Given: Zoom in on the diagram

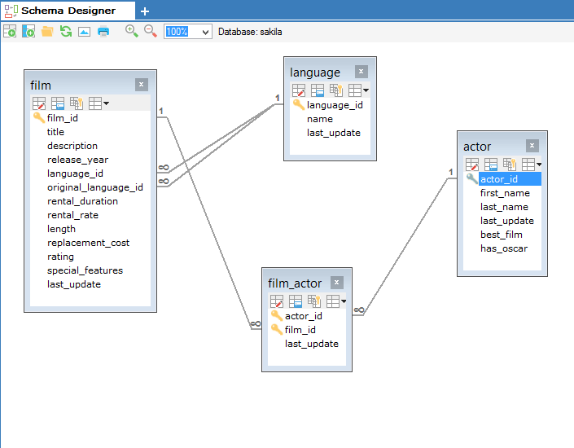Looking at the screenshot, I should [x=131, y=31].
